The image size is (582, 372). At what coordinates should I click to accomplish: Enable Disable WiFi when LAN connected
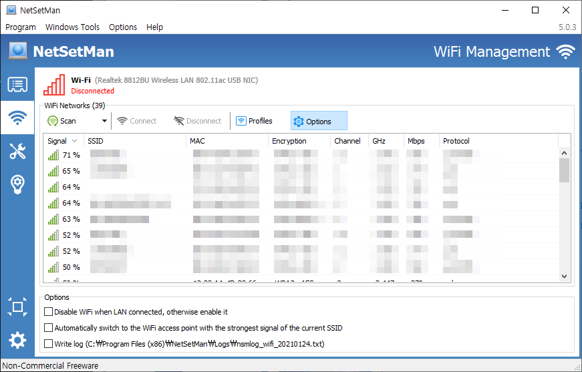[x=48, y=311]
